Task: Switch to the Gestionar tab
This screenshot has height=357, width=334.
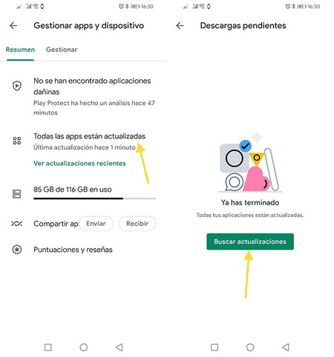Action: coord(62,50)
